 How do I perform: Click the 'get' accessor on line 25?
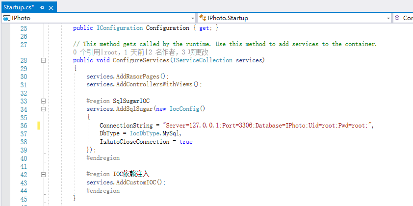(204, 28)
